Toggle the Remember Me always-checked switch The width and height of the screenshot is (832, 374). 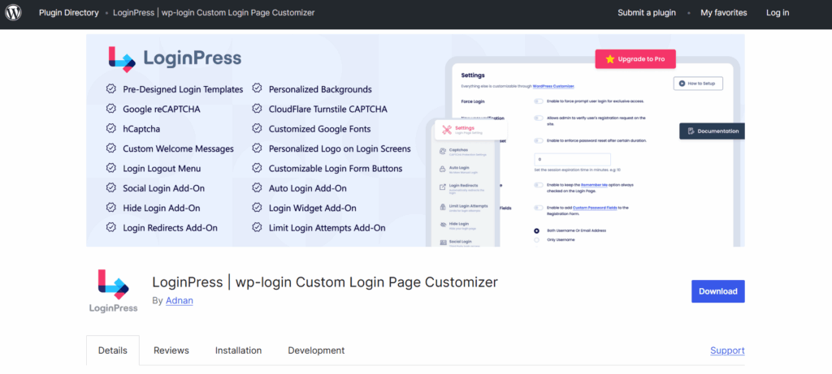[539, 185]
